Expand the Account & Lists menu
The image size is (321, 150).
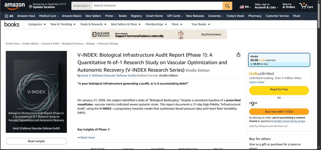point(266,6)
